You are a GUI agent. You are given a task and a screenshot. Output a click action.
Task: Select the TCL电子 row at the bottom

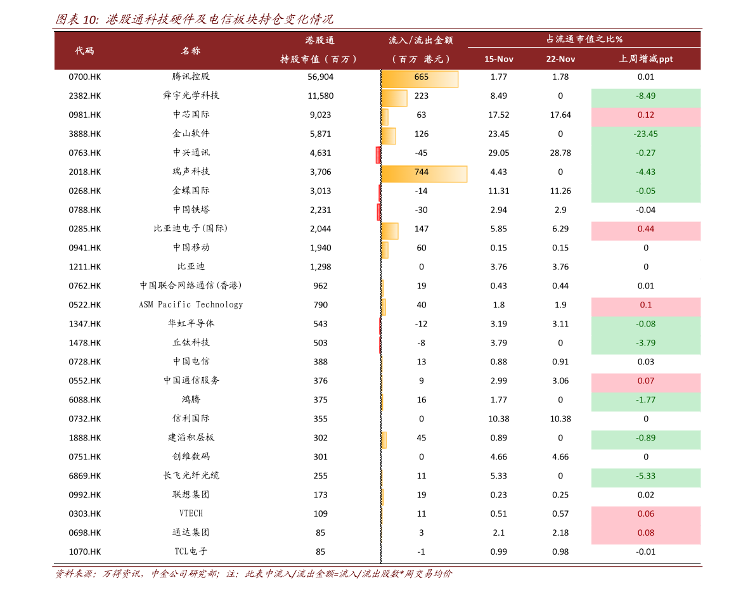[x=191, y=551]
